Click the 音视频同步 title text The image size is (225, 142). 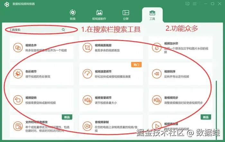point(171,98)
